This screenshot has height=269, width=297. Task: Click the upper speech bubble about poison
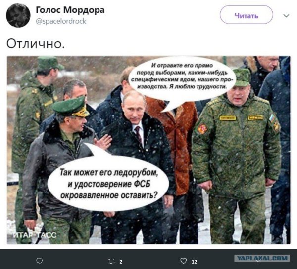click(x=182, y=80)
